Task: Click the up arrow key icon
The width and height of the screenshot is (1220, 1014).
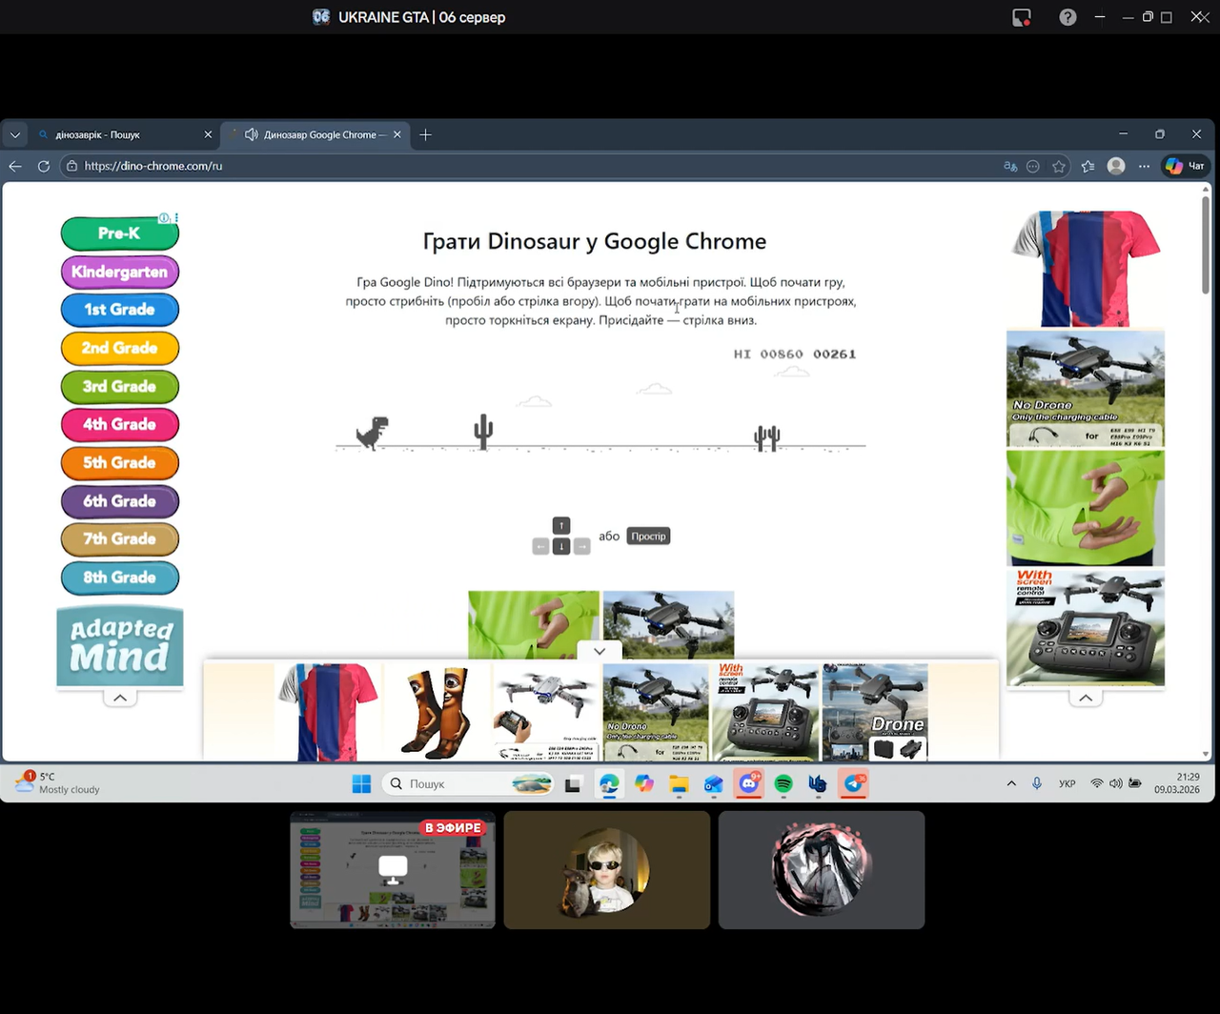Action: coord(561,525)
